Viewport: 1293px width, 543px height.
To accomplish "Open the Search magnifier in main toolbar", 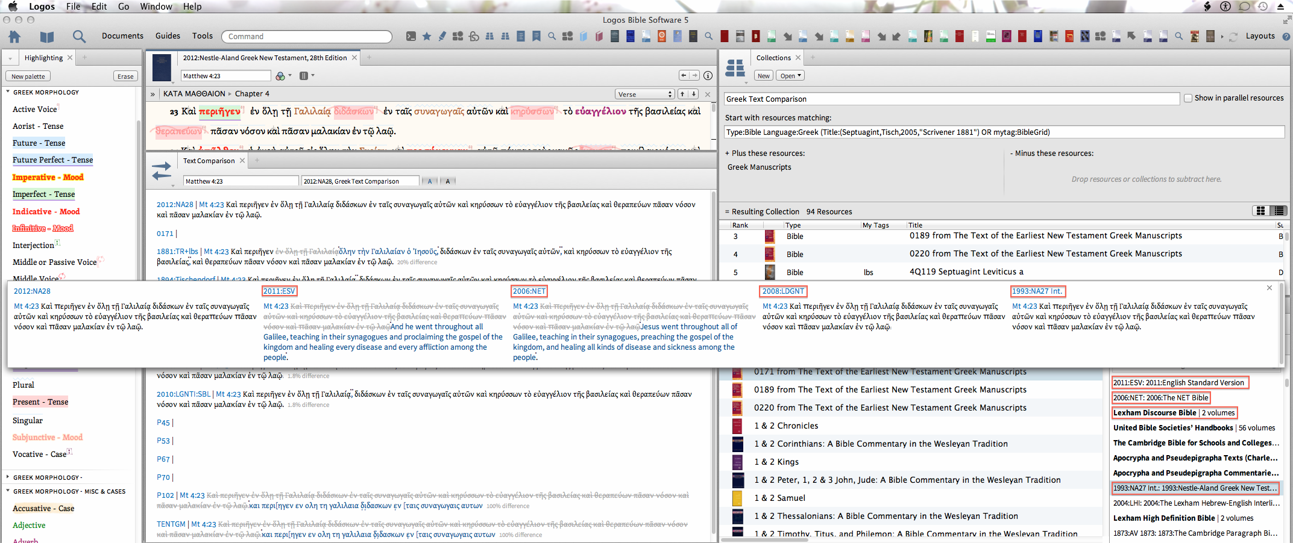I will (x=79, y=36).
